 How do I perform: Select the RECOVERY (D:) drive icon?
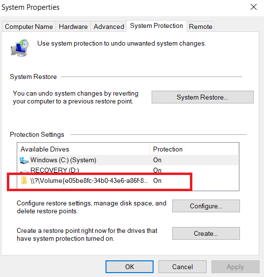tap(25, 171)
